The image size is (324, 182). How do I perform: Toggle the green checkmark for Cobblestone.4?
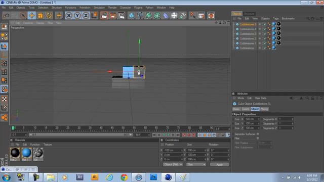(x=265, y=29)
